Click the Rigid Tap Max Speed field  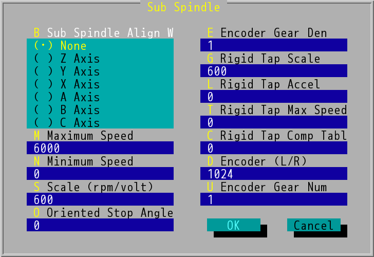274,122
